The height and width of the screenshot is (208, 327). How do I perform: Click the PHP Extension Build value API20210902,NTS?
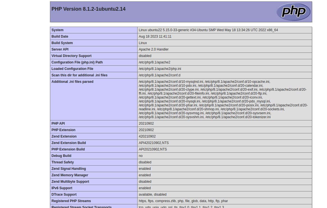pos(153,149)
